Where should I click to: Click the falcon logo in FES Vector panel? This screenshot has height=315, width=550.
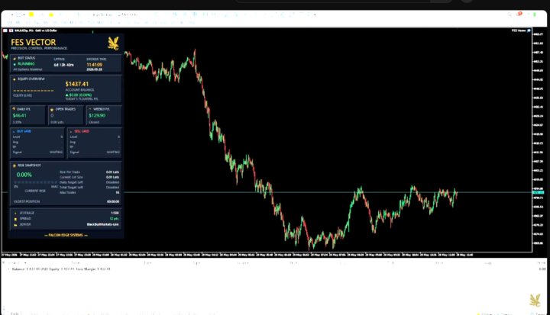[113, 43]
